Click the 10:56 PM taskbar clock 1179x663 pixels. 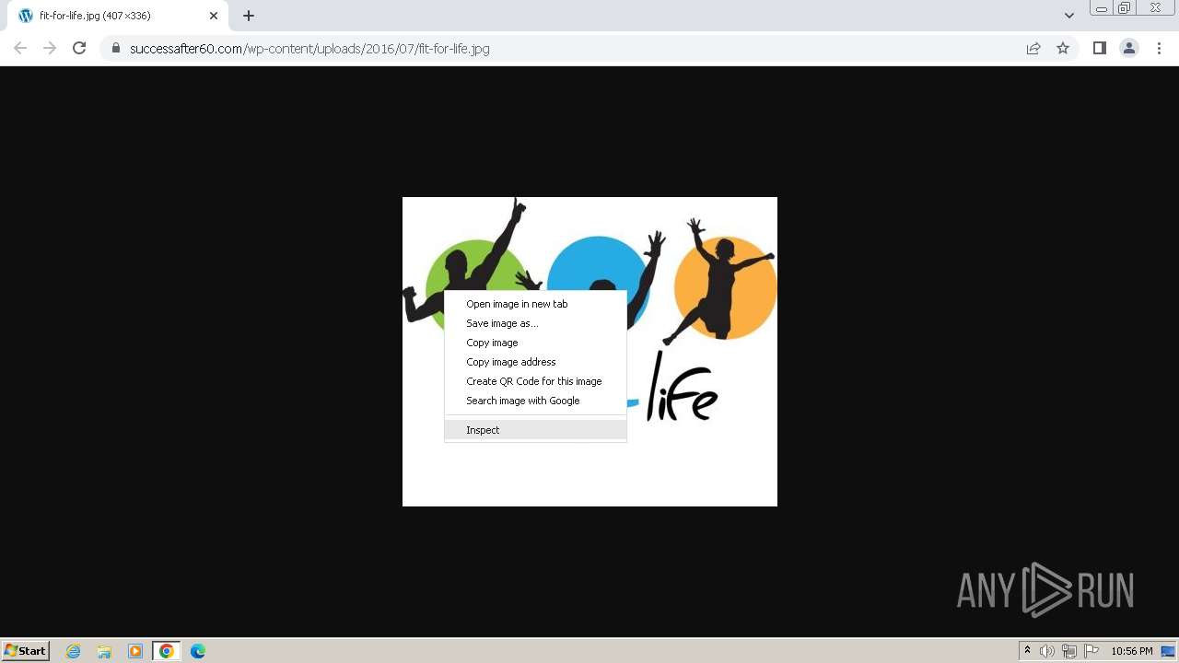1131,651
